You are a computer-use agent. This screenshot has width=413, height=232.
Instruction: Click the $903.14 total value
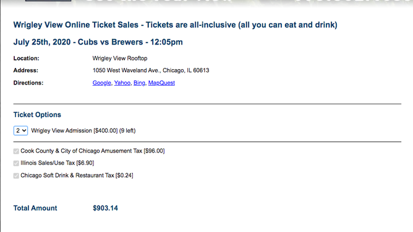pyautogui.click(x=105, y=208)
